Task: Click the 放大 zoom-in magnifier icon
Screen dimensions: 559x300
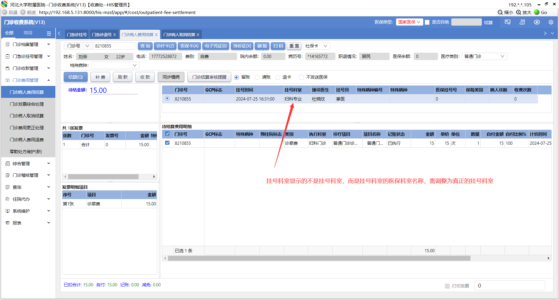Action: (x=519, y=12)
